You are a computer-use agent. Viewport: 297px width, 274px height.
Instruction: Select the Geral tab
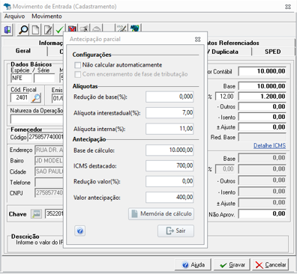tap(23, 51)
